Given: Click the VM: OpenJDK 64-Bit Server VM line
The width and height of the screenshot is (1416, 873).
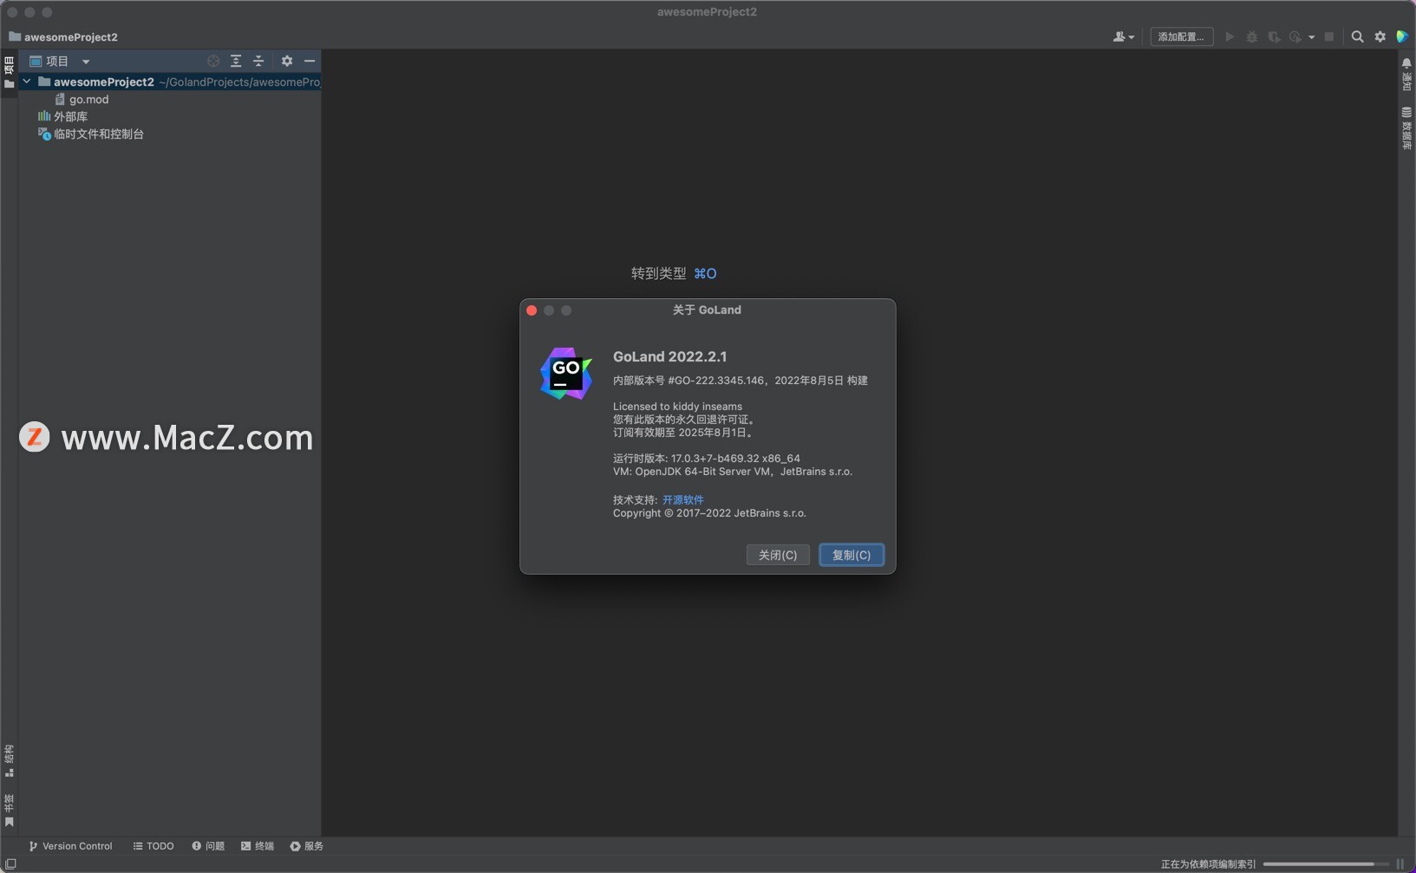Looking at the screenshot, I should click(x=733, y=472).
